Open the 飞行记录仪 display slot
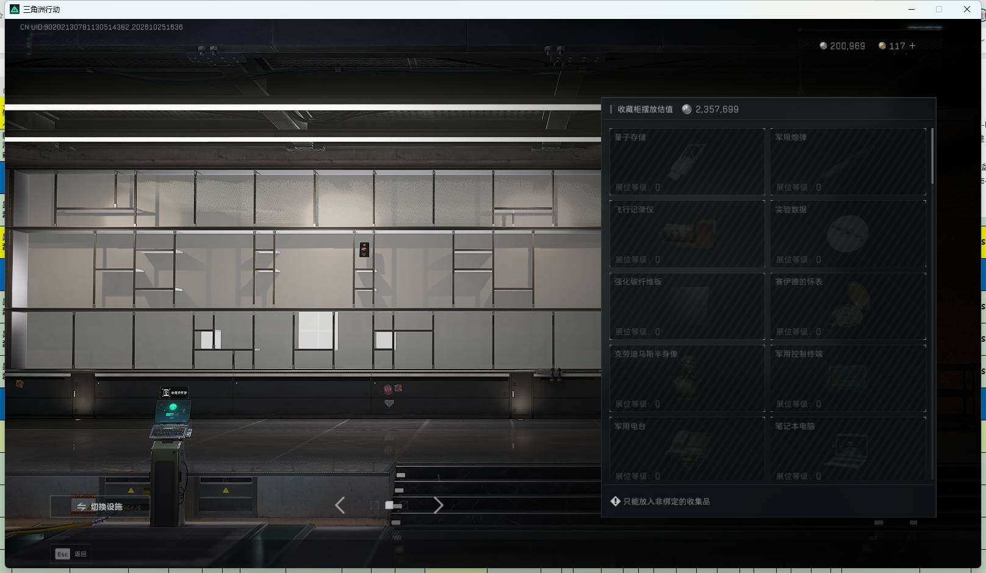Screen dimensions: 986x573 (x=687, y=234)
